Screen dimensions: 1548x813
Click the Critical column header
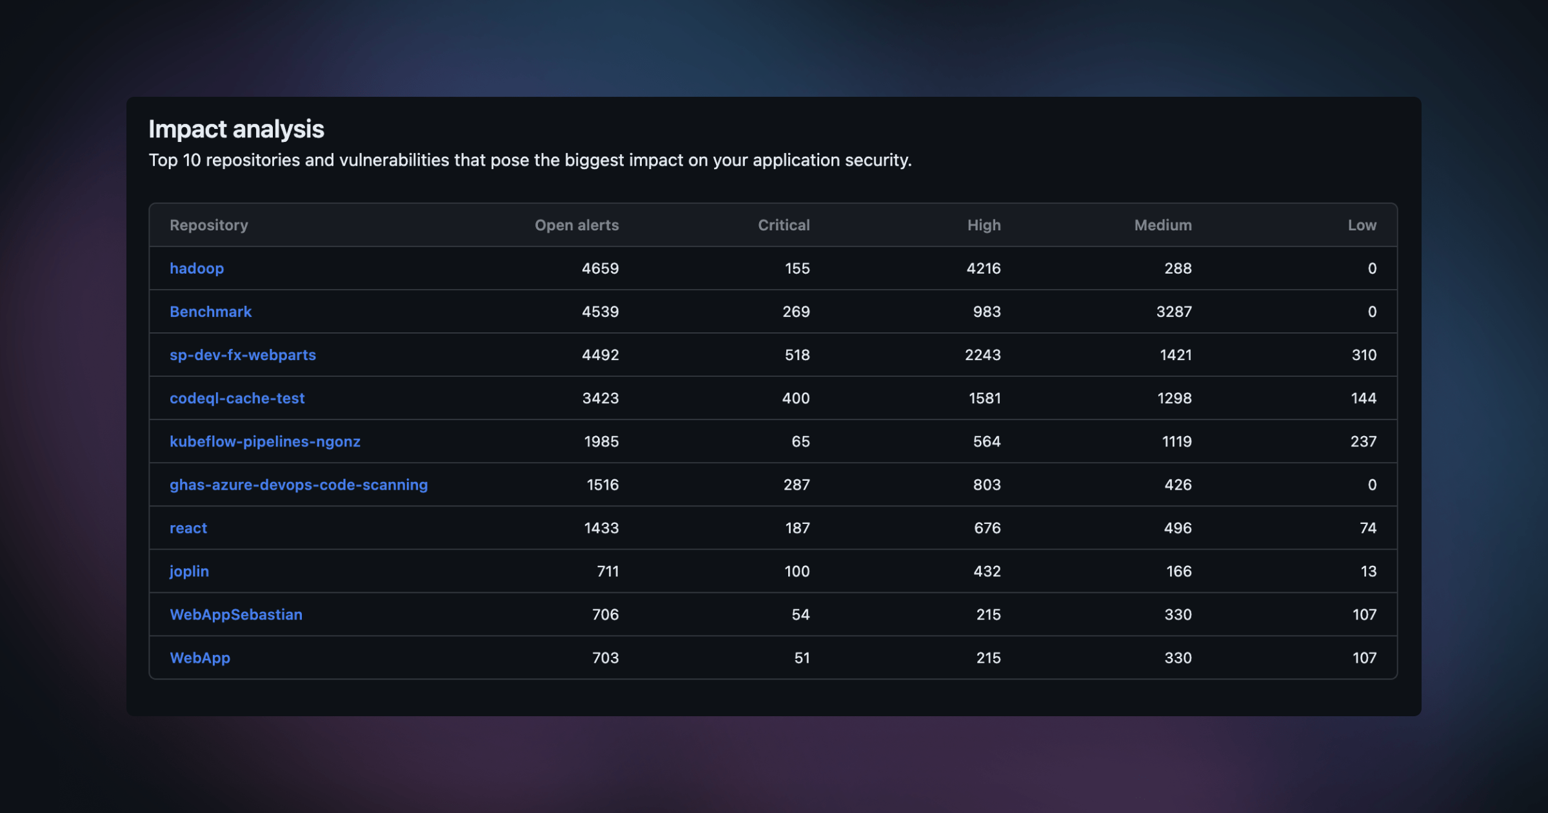[784, 225]
